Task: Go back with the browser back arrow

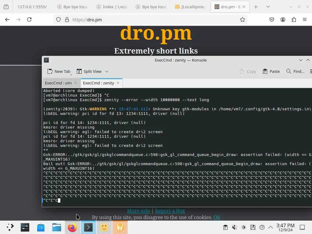Action: tap(7, 19)
